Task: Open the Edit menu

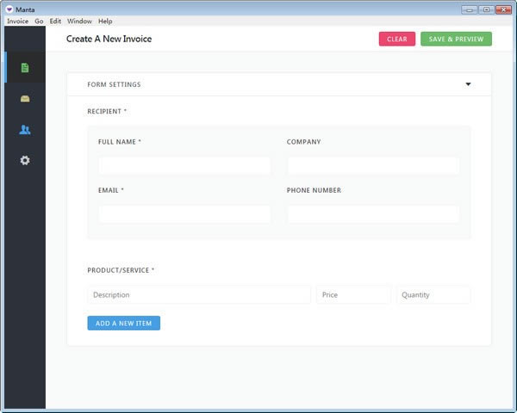Action: click(55, 21)
